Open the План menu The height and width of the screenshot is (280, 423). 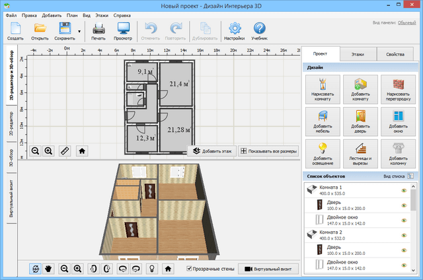69,14
